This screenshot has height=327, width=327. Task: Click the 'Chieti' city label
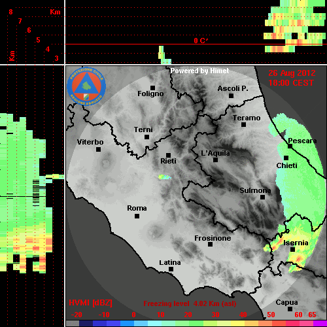point(286,165)
